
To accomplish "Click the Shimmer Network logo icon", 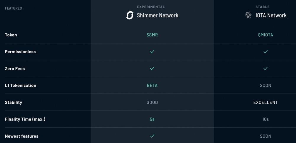I will tap(130, 15).
